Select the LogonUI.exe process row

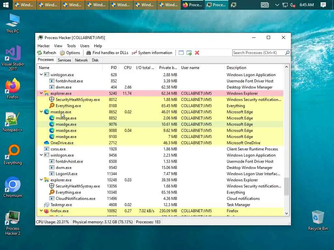click(160, 174)
